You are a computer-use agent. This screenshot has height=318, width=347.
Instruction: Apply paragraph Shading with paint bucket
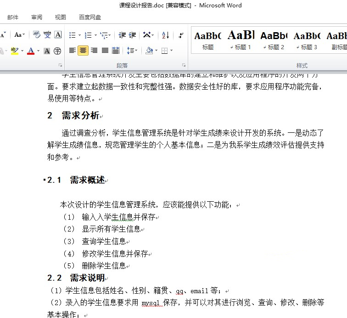(x=149, y=51)
